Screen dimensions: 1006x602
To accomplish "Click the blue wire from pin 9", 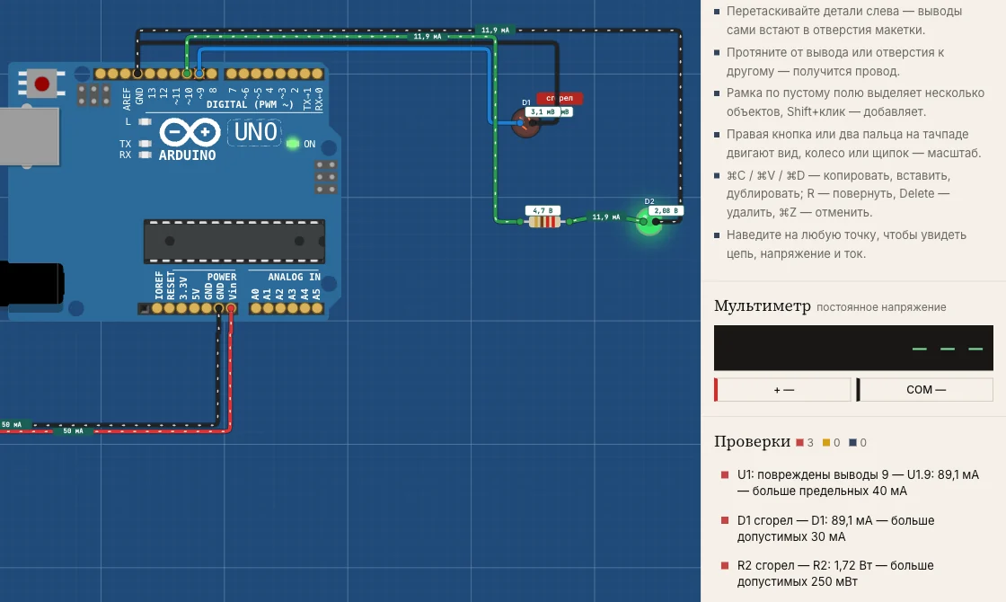I will tap(347, 49).
